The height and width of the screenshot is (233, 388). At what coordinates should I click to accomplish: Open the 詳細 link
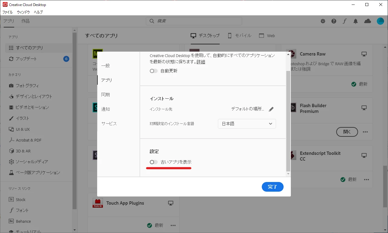point(201,62)
